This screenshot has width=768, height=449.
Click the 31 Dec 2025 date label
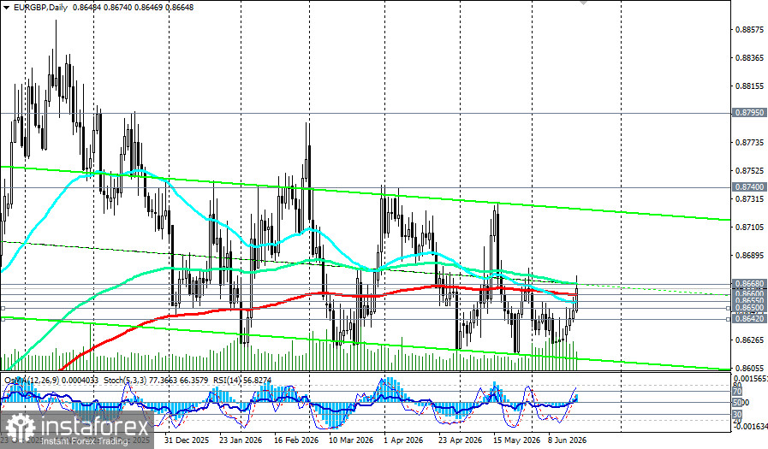[x=186, y=440]
